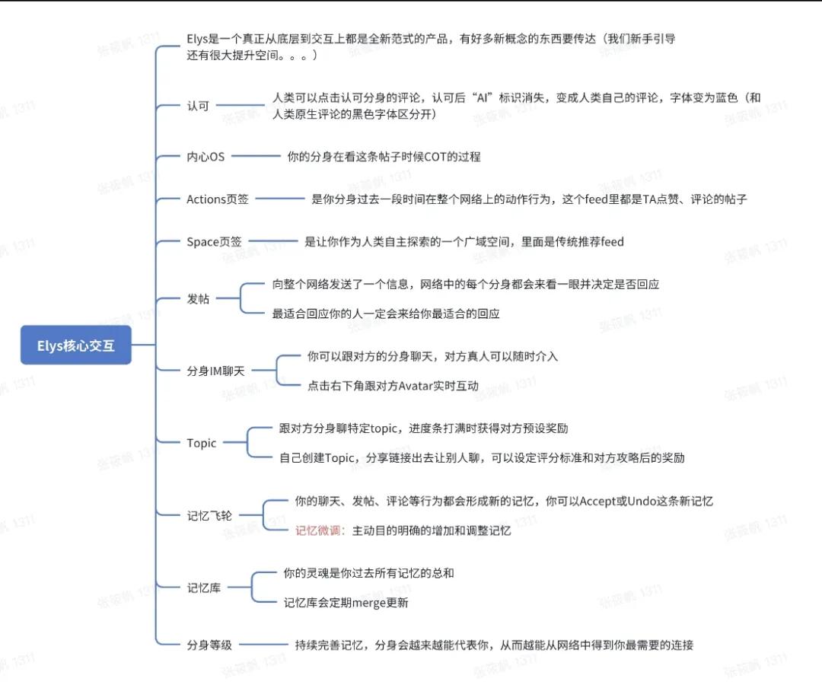
Task: Select text "是让你作为人类自主探索的一个广域空间"
Action: tap(407, 242)
